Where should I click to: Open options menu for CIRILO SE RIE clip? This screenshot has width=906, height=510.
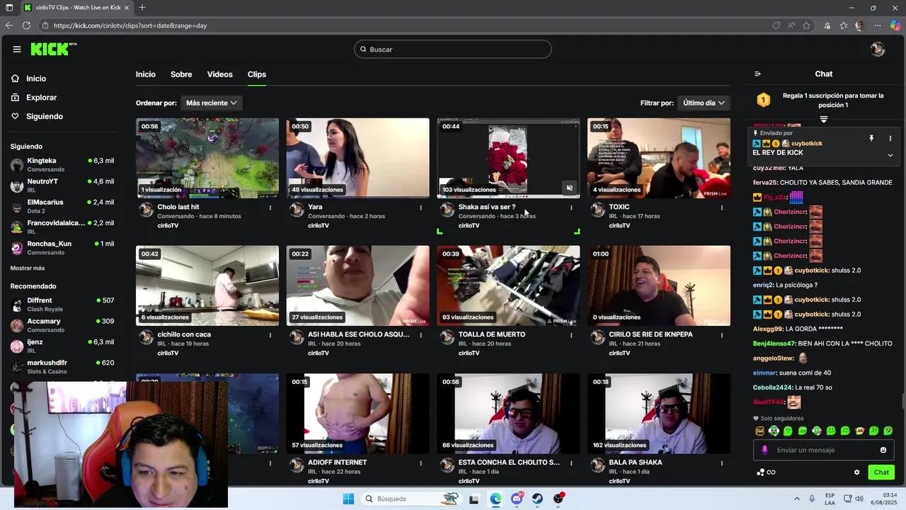(722, 335)
